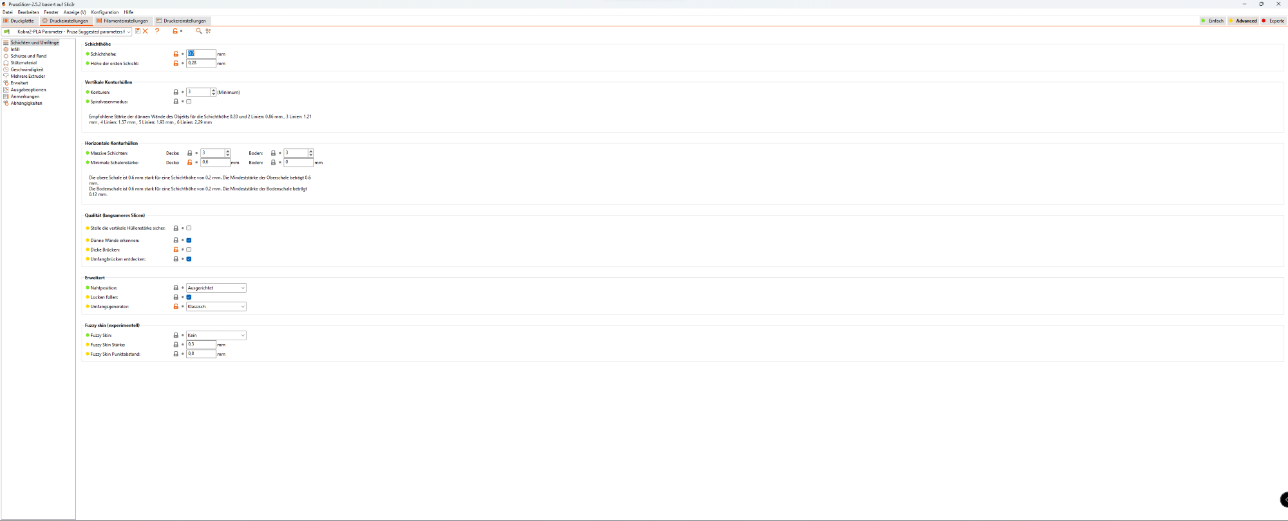Screen dimensions: 1288x521
Task: Expand the Kobra2-PLA print preset dropdown
Action: [129, 32]
